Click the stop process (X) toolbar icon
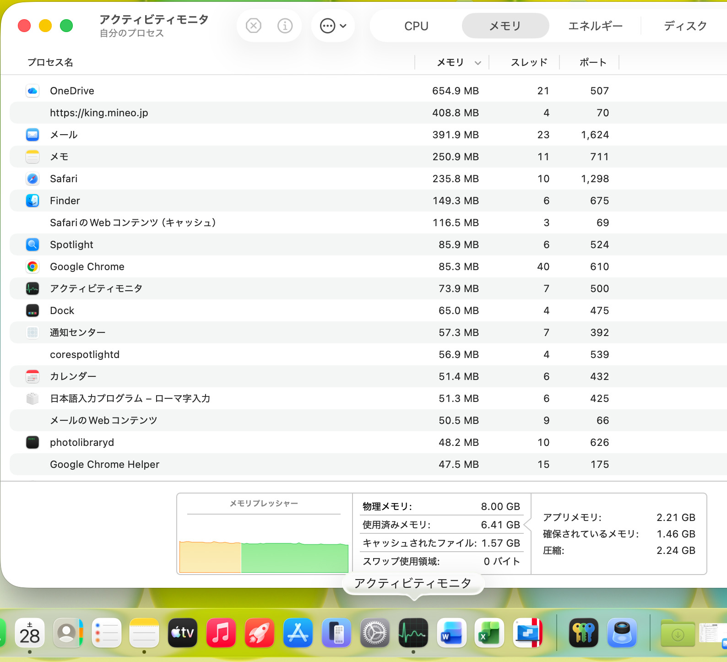This screenshot has height=662, width=727. click(253, 26)
